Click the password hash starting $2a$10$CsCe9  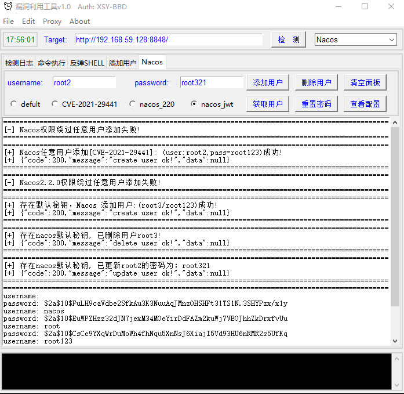(166, 334)
